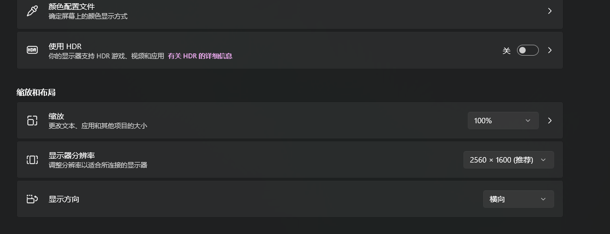Click the 关 label beside HDR switch
Viewport: 610px width, 234px height.
[x=506, y=50]
